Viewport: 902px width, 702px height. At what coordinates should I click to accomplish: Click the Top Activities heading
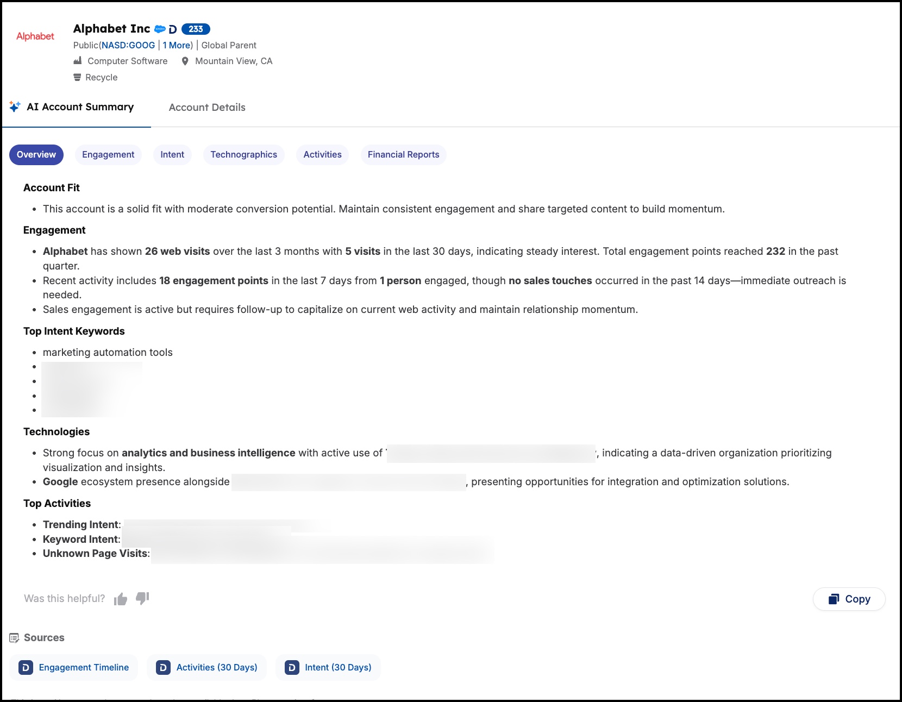(x=57, y=504)
